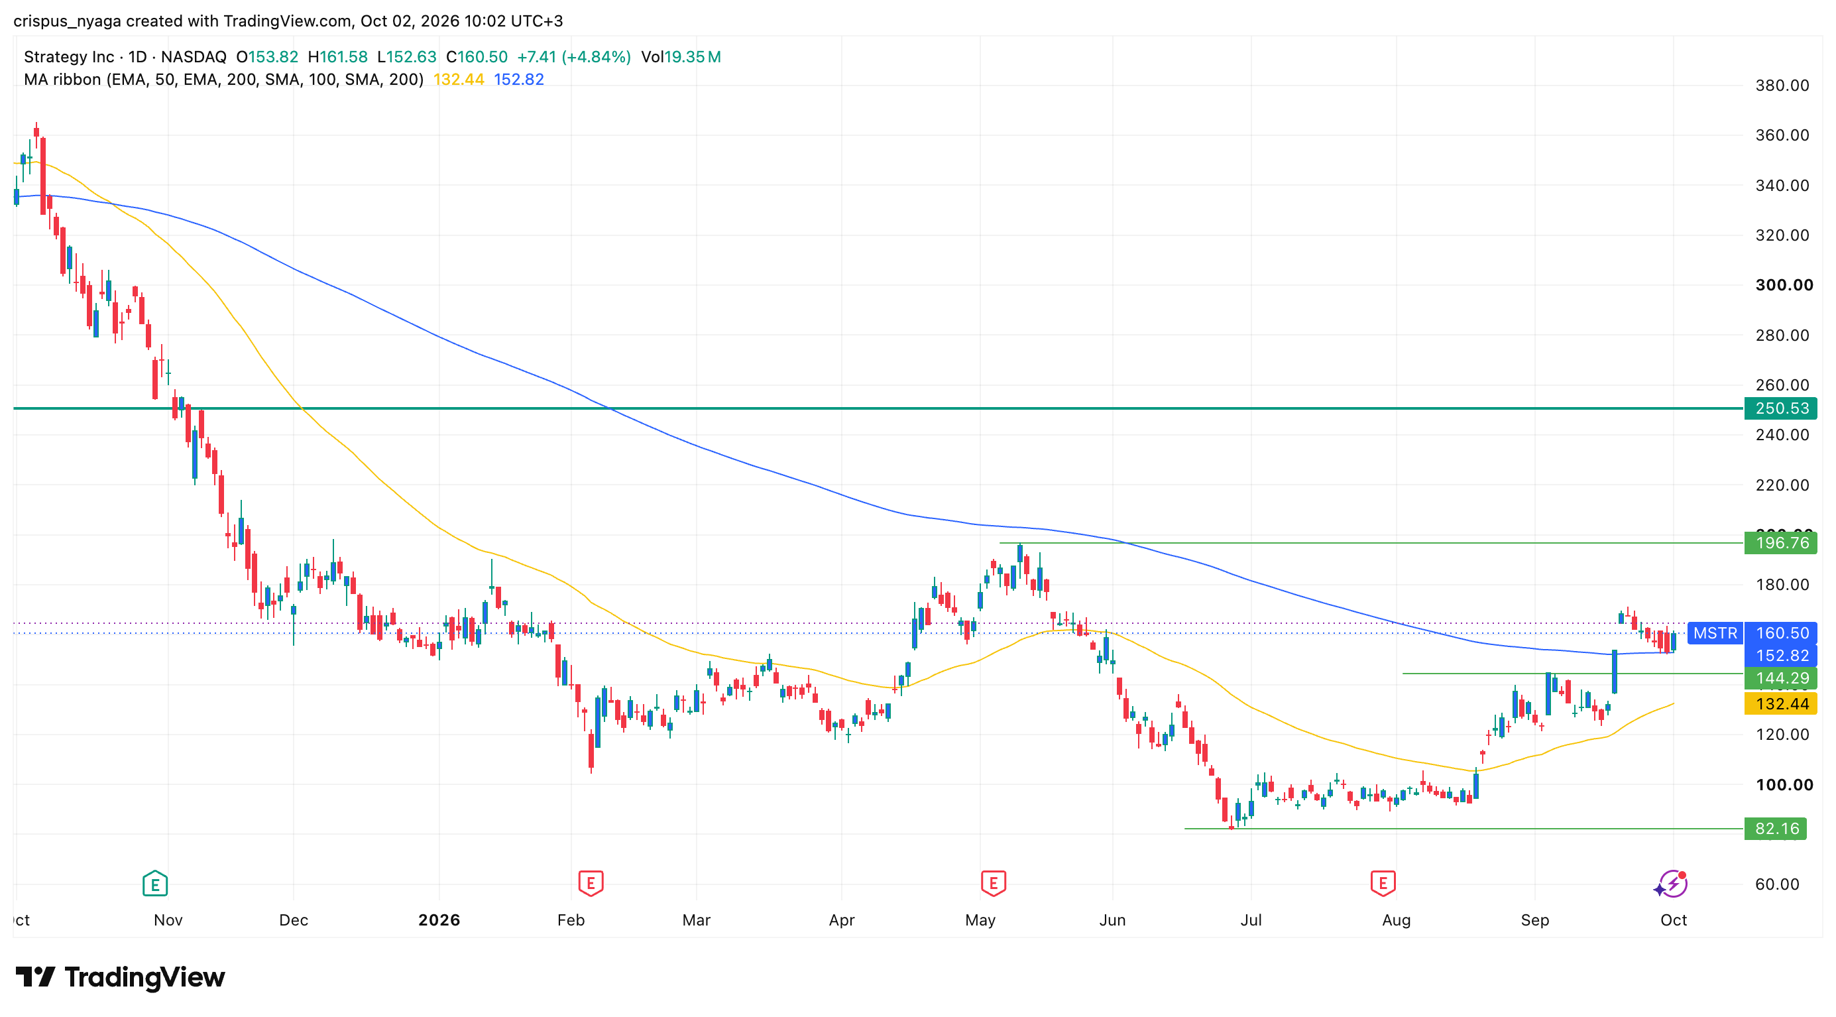This screenshot has width=1836, height=1017.
Task: Click the L152.63 low value
Action: click(x=406, y=57)
